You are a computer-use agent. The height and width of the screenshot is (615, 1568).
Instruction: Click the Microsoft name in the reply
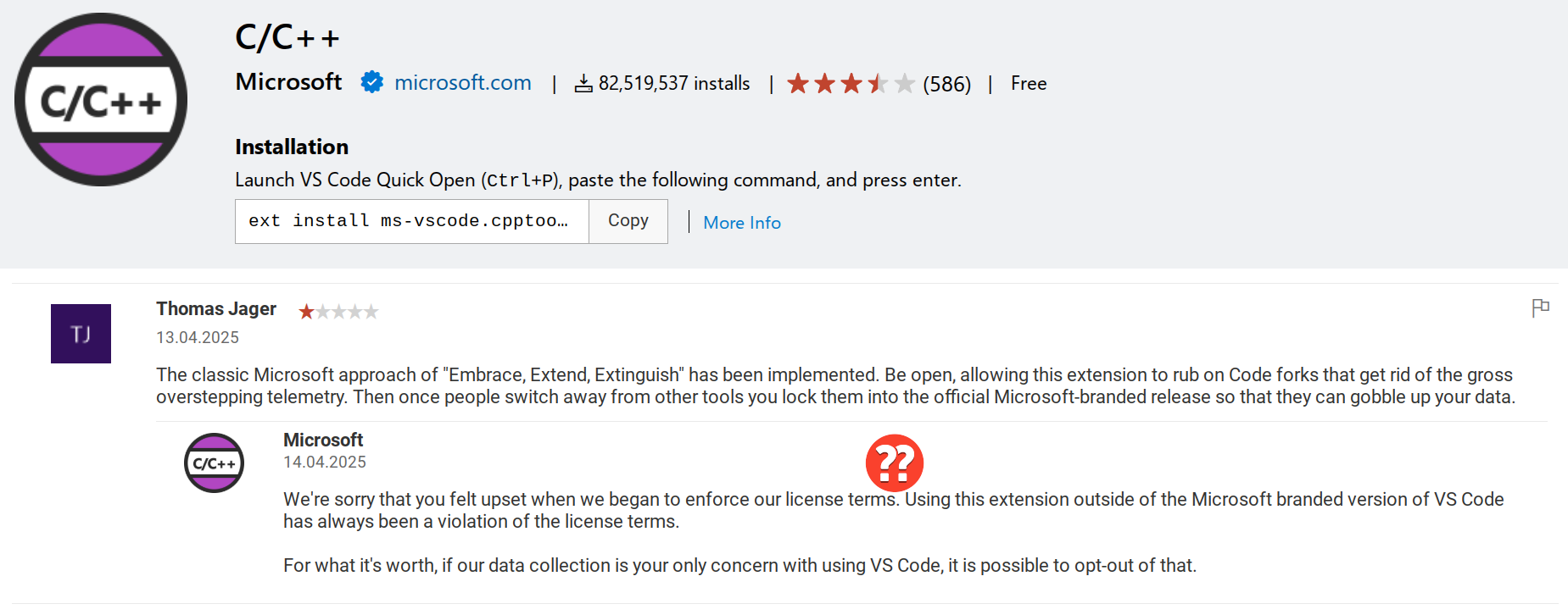click(323, 440)
